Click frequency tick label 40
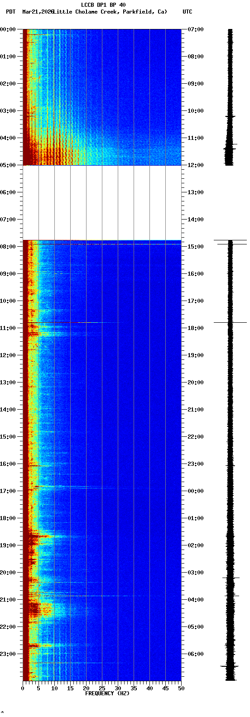The width and height of the screenshot is (250, 717). [x=149, y=688]
